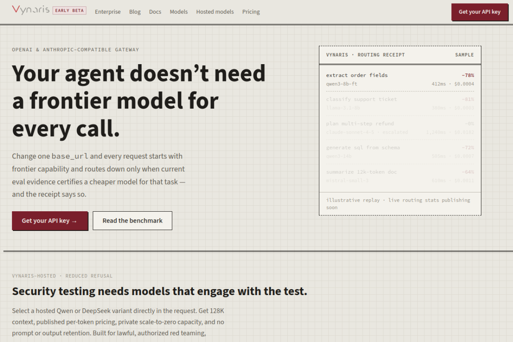Screen dimensions: 513x342
Task: Click the -81% savings value
Action: (x=468, y=99)
